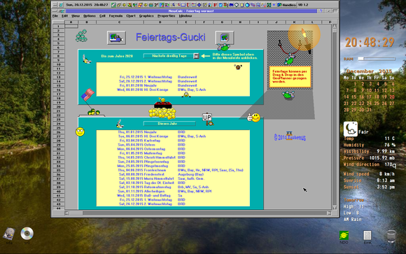
Task: Click the smiley wearing glasses
Action: (x=80, y=132)
